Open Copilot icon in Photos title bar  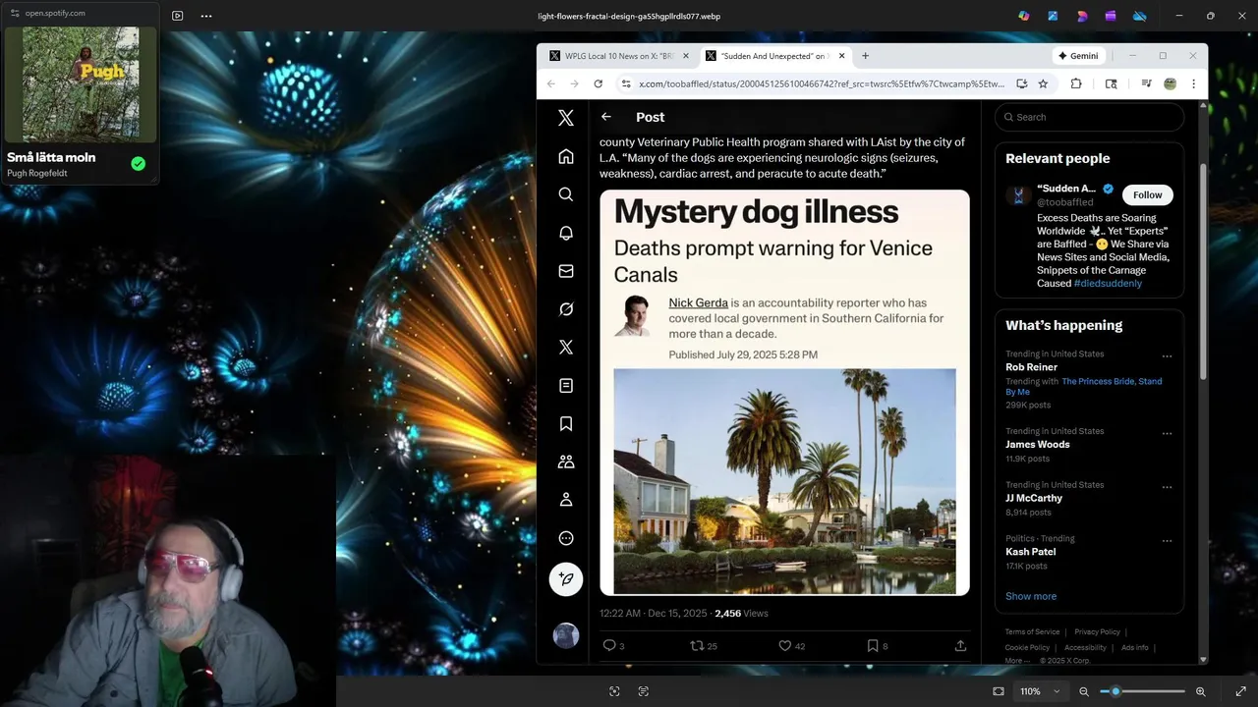coord(1024,16)
